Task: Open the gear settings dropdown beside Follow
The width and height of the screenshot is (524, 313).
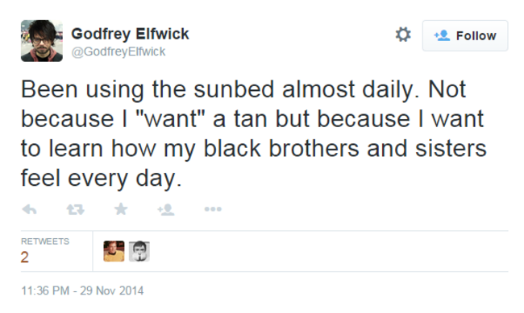Action: point(403,35)
